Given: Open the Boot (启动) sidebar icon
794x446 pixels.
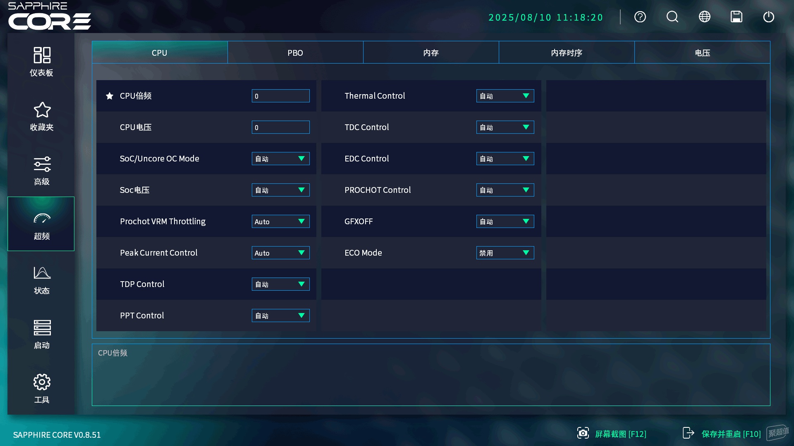Looking at the screenshot, I should coord(42,327).
